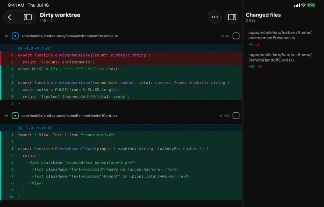Viewport: 324px width, 207px height.
Task: Click the 'export function RemoteHandoffCard' line
Action: 121,149
